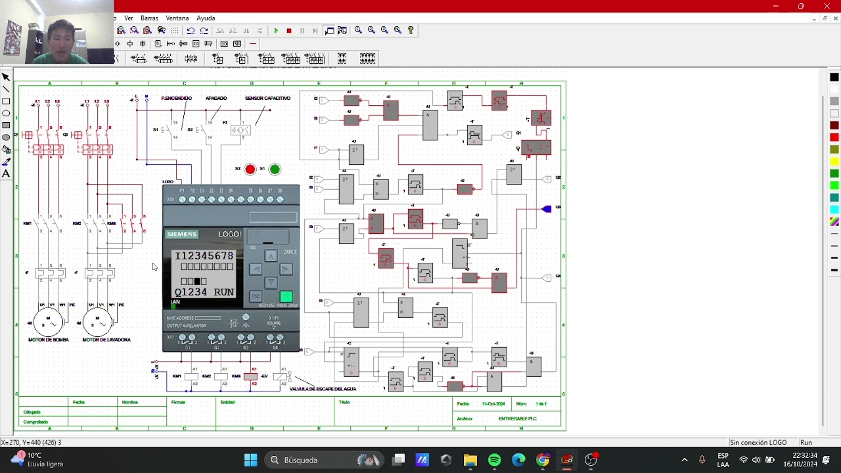Redo the last action
This screenshot has height=473, width=841.
pos(204,30)
